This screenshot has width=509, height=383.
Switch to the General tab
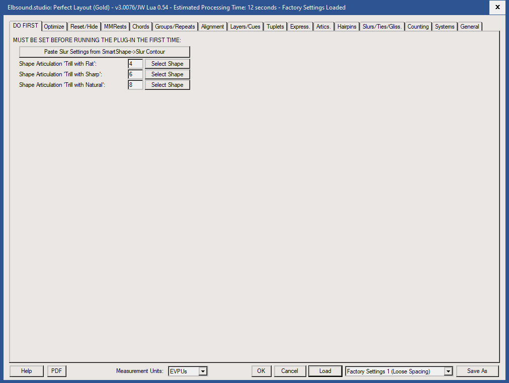coord(469,26)
